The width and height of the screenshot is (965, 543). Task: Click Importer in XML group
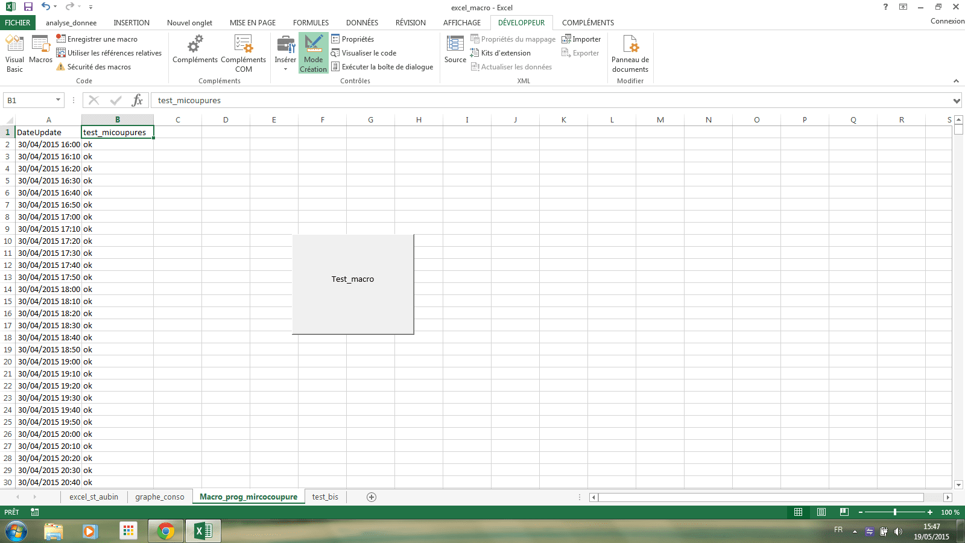coord(581,39)
